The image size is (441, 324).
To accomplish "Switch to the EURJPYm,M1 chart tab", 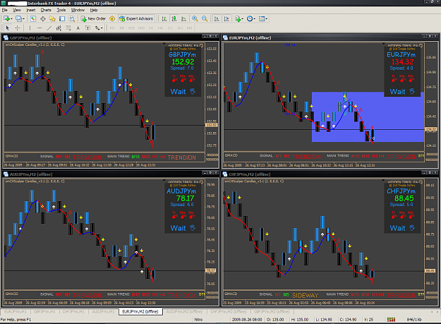I will pos(16,311).
